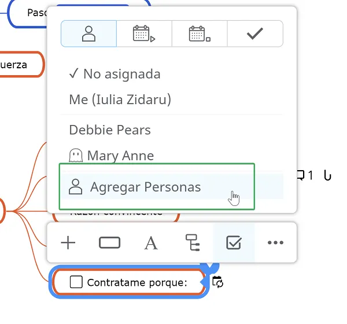Select the assignee person tab icon

[88, 34]
